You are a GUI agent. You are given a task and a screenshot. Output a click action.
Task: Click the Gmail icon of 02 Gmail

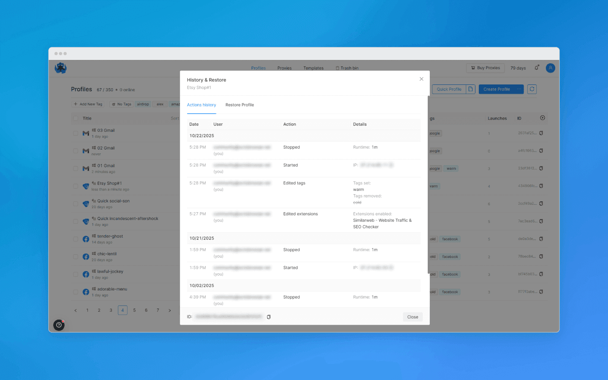click(x=86, y=151)
